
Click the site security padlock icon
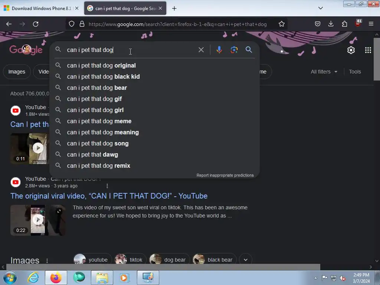tap(82, 24)
